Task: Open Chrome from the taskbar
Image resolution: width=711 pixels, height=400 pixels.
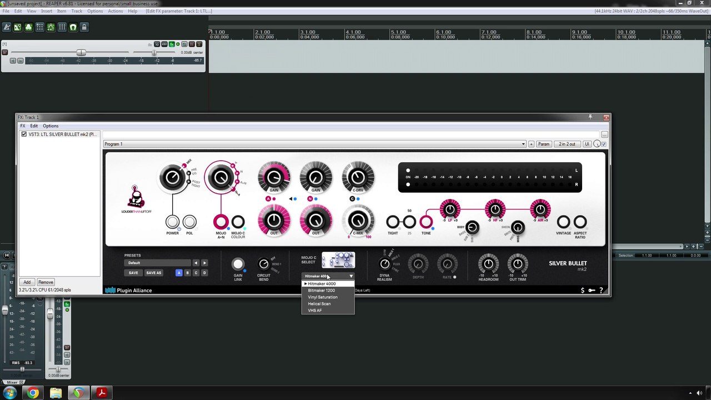Action: 33,393
